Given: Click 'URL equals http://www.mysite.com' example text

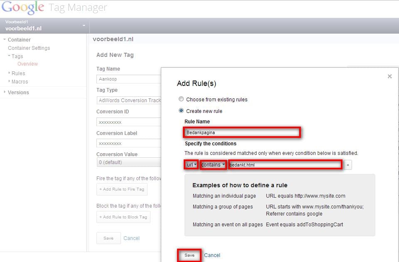Looking at the screenshot, I should [x=305, y=196].
